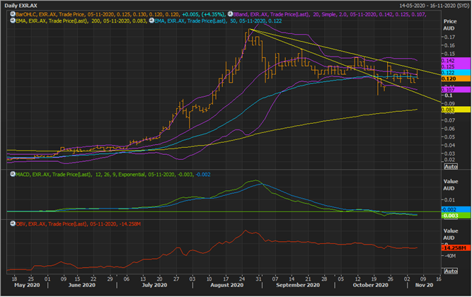
Task: Click the magenta 0.107 lower band tag
Action: tap(456, 90)
